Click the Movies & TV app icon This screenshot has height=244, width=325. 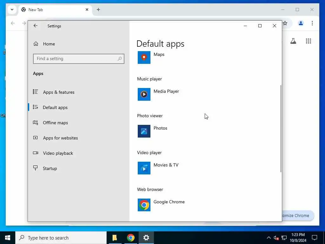point(144,168)
